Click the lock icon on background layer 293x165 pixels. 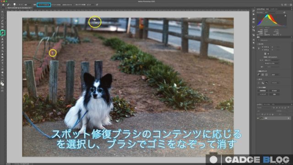coord(288,118)
